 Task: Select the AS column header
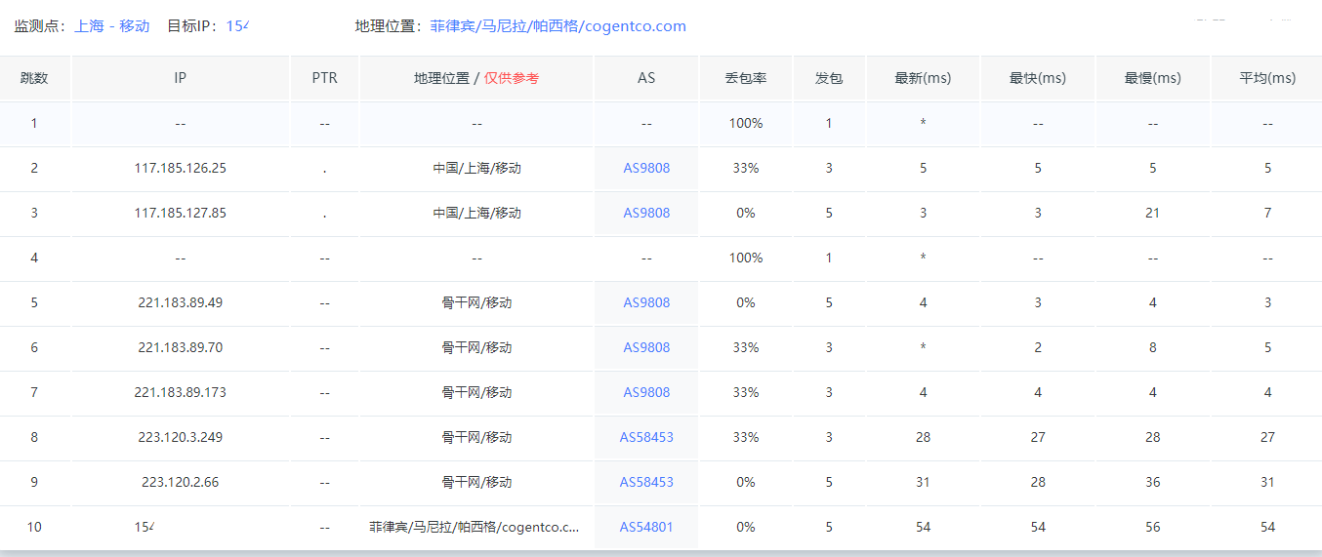646,78
